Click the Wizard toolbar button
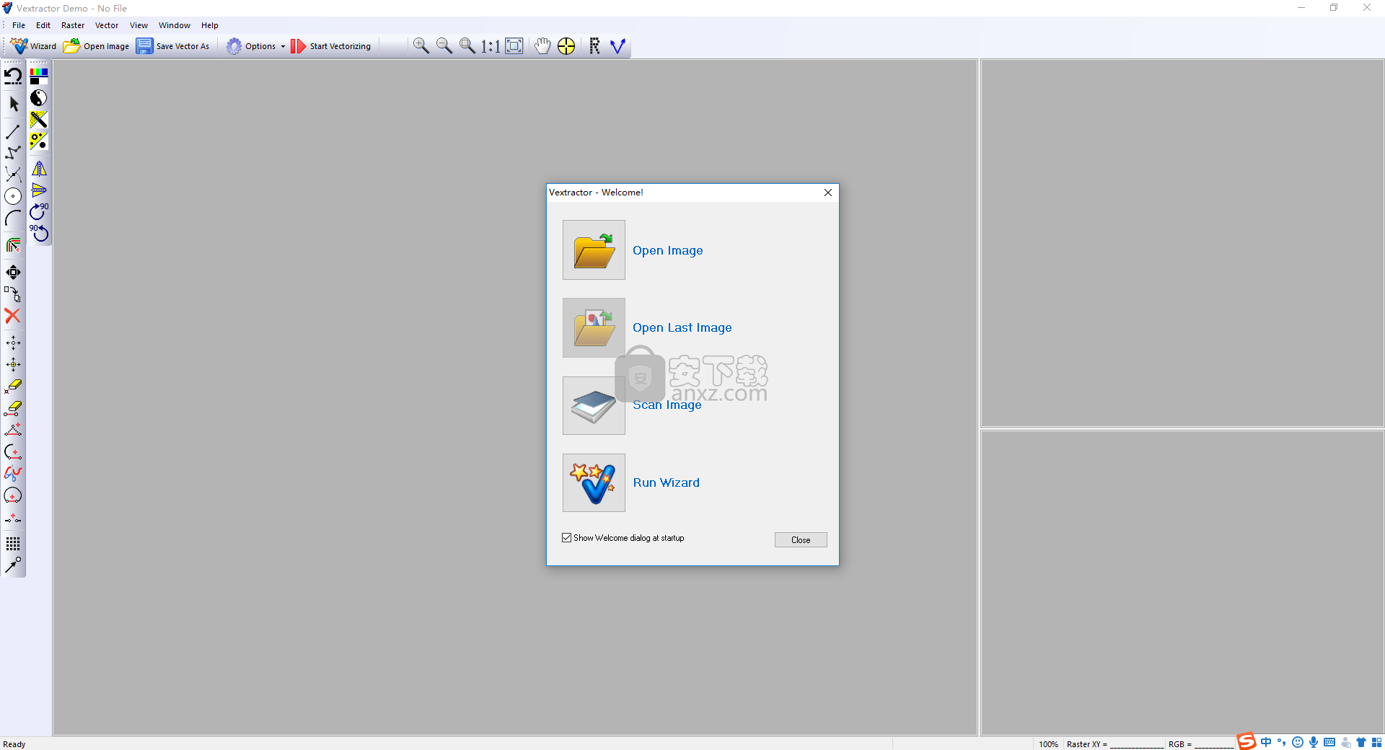The image size is (1385, 750). click(x=33, y=46)
